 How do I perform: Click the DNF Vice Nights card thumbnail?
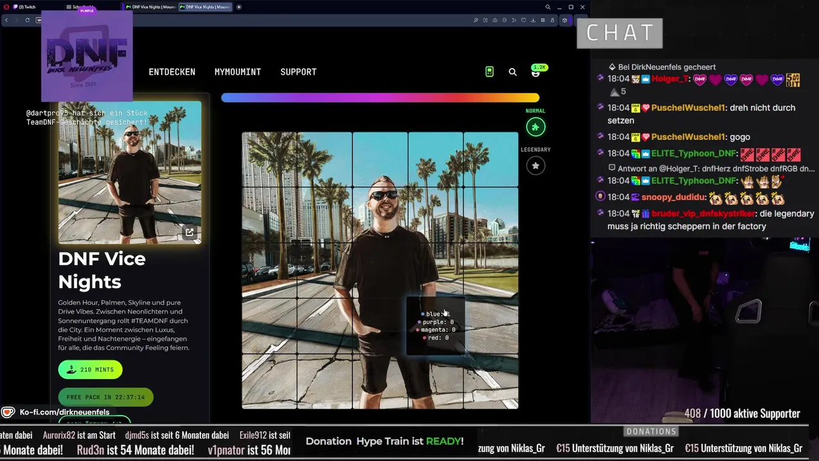tap(130, 172)
